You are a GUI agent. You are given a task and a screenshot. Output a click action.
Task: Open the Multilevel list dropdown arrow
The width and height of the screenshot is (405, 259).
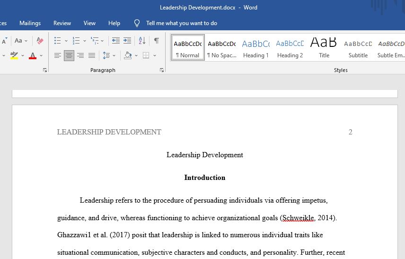[x=102, y=41]
